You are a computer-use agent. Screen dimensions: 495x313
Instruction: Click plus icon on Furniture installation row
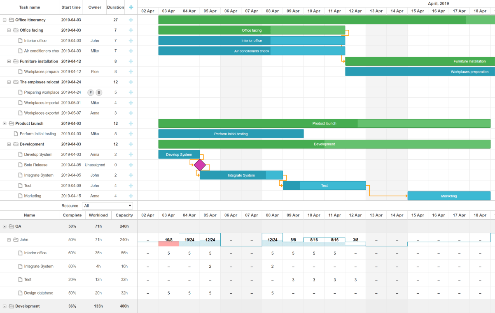click(131, 61)
